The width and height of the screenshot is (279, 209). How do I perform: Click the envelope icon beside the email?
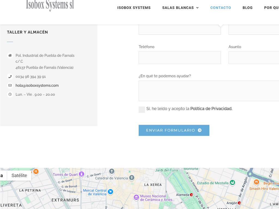pyautogui.click(x=10, y=85)
